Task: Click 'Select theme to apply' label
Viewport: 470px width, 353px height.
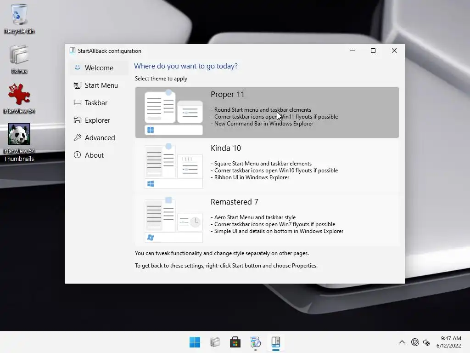Action: click(161, 79)
